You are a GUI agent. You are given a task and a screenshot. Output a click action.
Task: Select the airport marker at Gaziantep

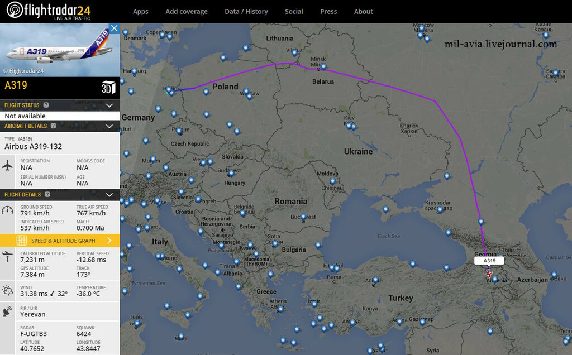(422, 322)
